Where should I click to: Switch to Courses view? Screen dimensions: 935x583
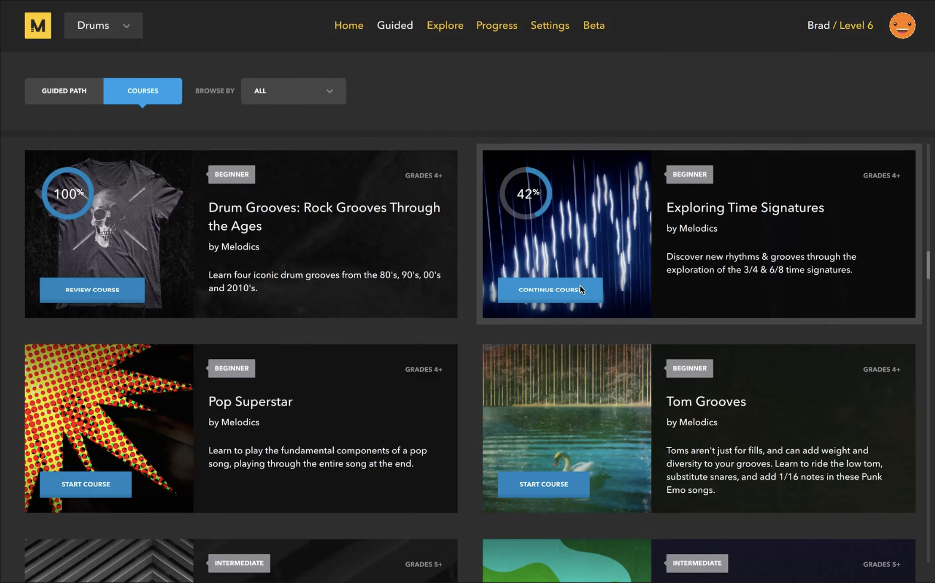143,91
